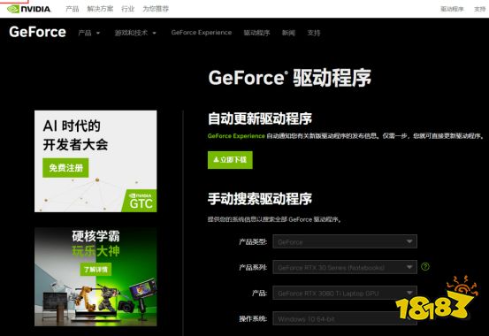Open the 硬核学霸 玩乐大神 banner image
This screenshot has width=489, height=336.
96,277
